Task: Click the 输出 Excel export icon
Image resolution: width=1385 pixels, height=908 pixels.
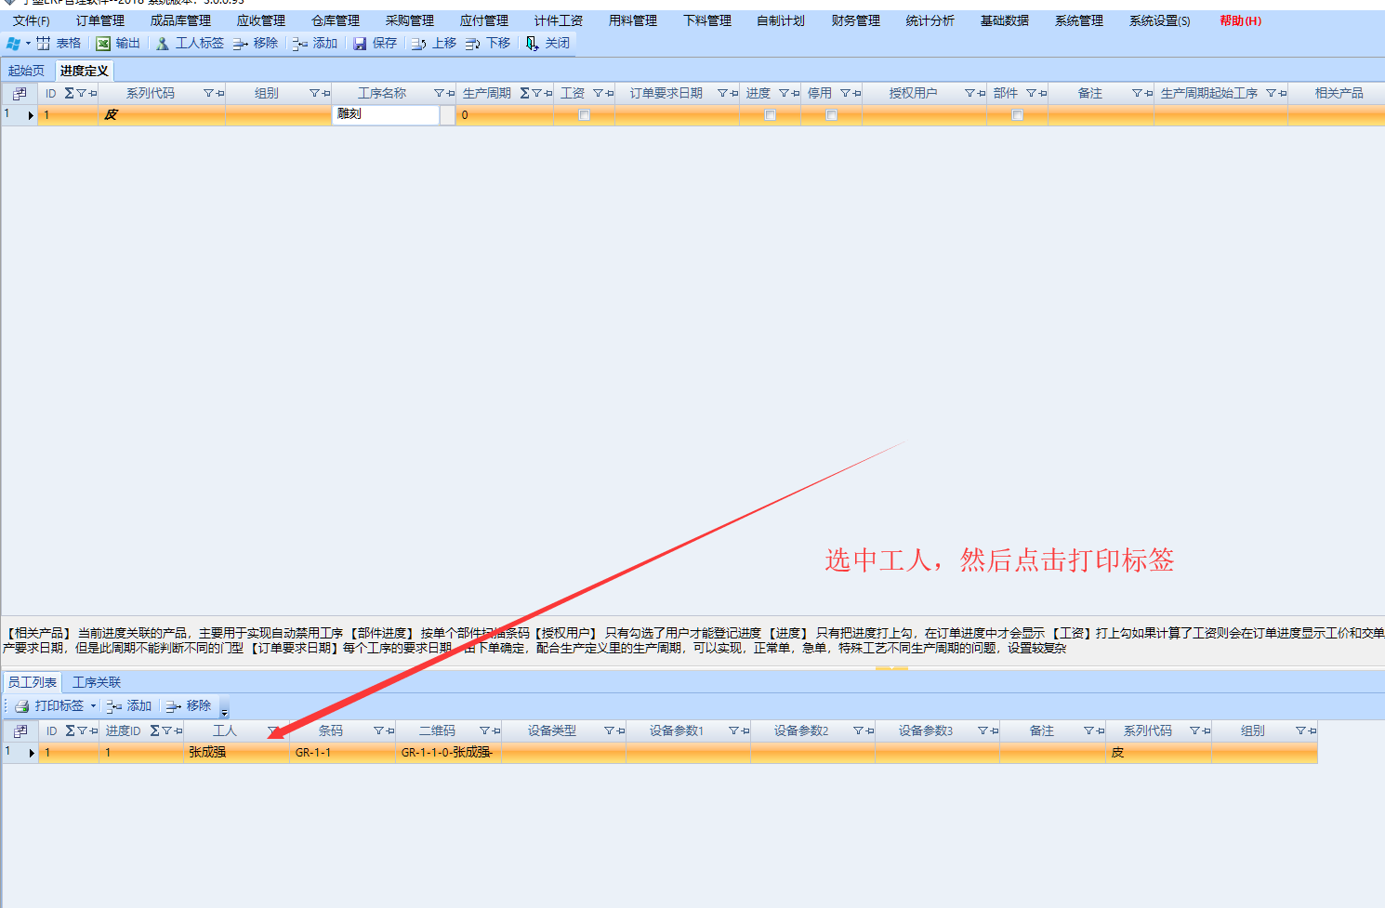Action: point(104,44)
